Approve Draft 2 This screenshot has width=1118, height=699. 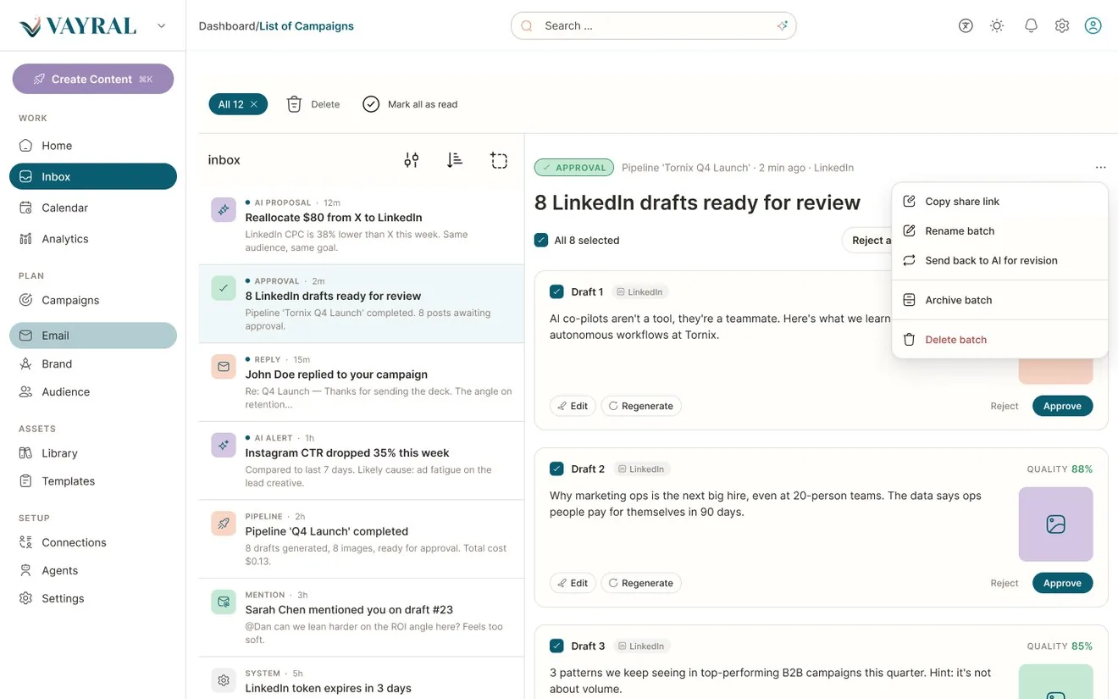point(1062,583)
